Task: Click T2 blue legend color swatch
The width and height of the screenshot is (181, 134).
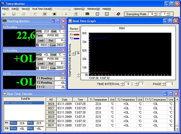Action: click(x=76, y=39)
